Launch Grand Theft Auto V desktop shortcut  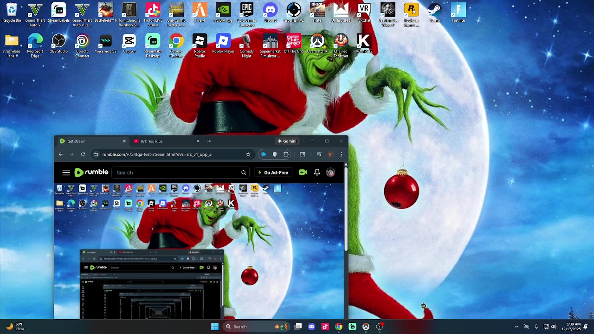(x=35, y=15)
